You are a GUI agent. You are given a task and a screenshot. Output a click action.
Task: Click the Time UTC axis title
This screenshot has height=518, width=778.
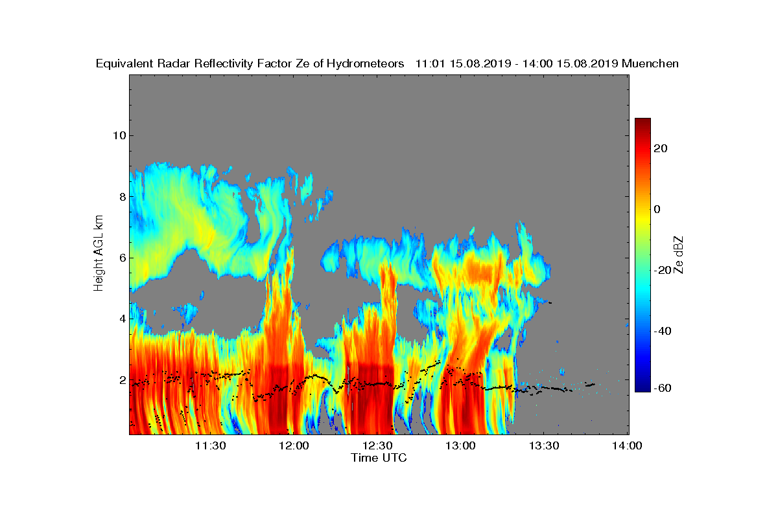pyautogui.click(x=379, y=458)
